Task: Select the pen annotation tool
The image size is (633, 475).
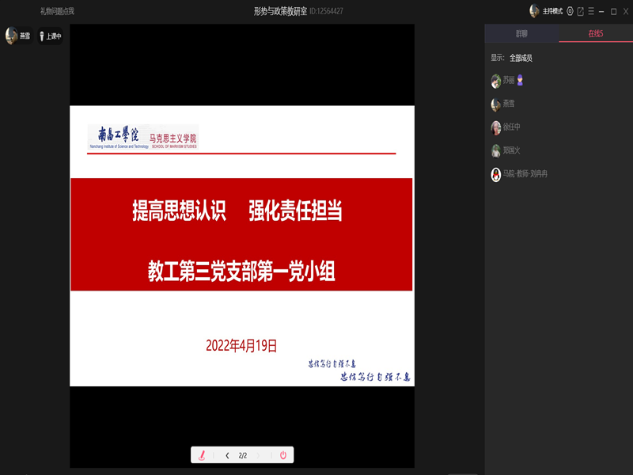Action: pyautogui.click(x=202, y=455)
